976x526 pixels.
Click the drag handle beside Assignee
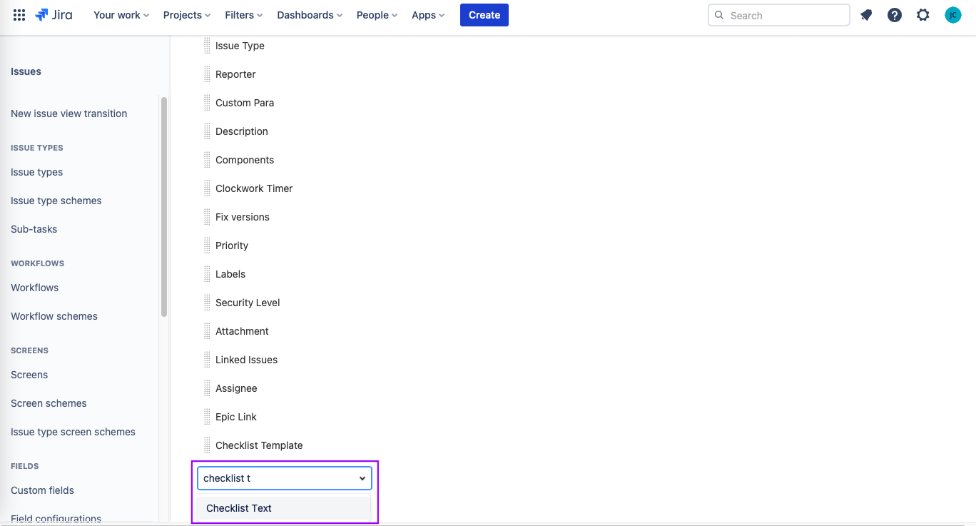tap(206, 388)
